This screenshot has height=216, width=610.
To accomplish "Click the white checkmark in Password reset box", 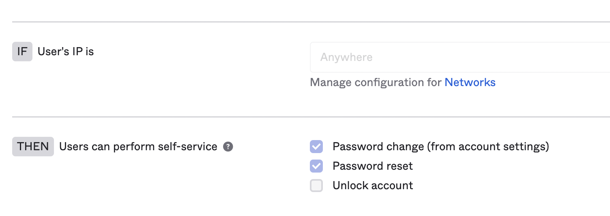I will [x=316, y=166].
